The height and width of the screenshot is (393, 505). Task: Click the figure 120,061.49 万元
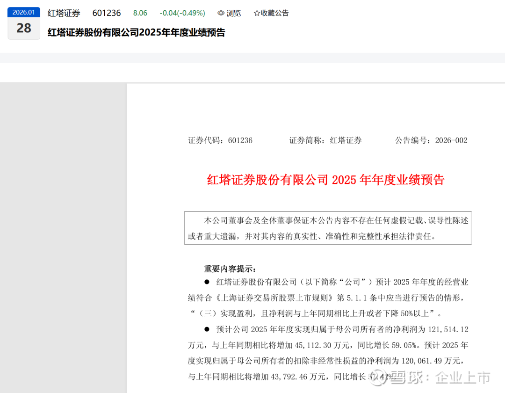pos(431,361)
